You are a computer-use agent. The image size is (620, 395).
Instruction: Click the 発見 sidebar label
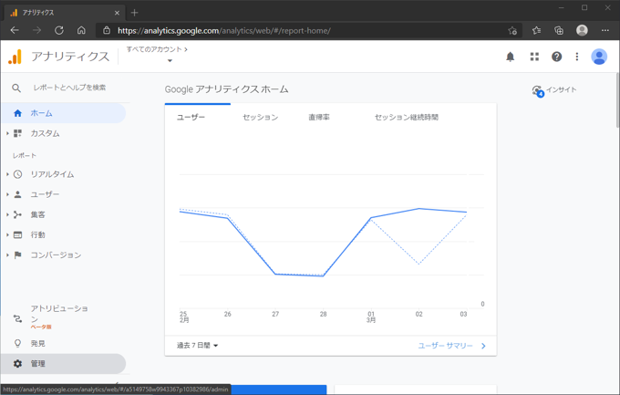pyautogui.click(x=38, y=344)
